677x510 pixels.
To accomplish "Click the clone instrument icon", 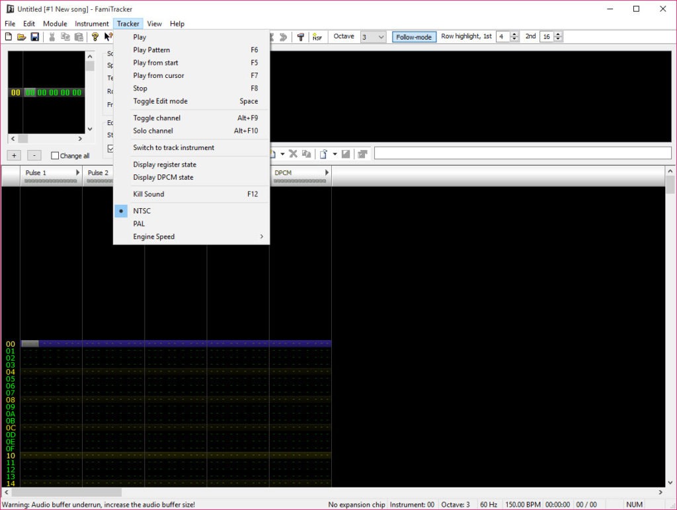I will 307,154.
